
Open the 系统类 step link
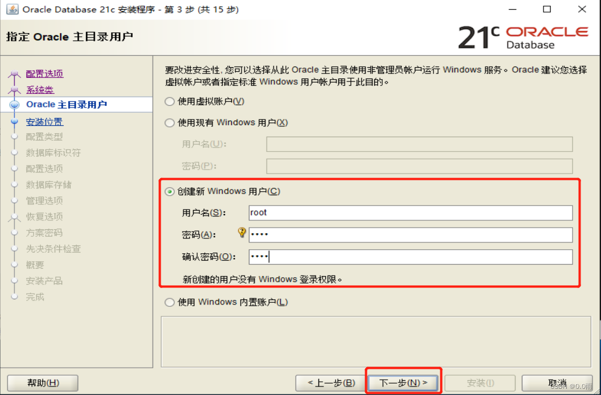pos(40,90)
